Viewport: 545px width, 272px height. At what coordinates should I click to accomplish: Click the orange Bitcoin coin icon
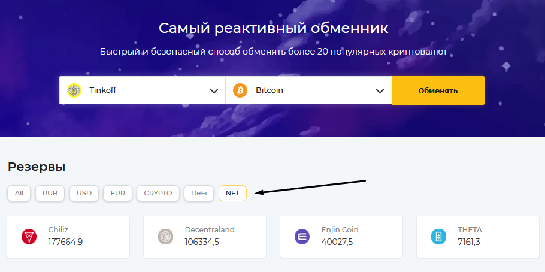(240, 90)
